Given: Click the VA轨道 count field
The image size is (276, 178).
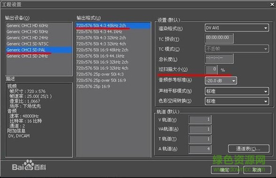Looking at the screenshot, I should (200, 129).
